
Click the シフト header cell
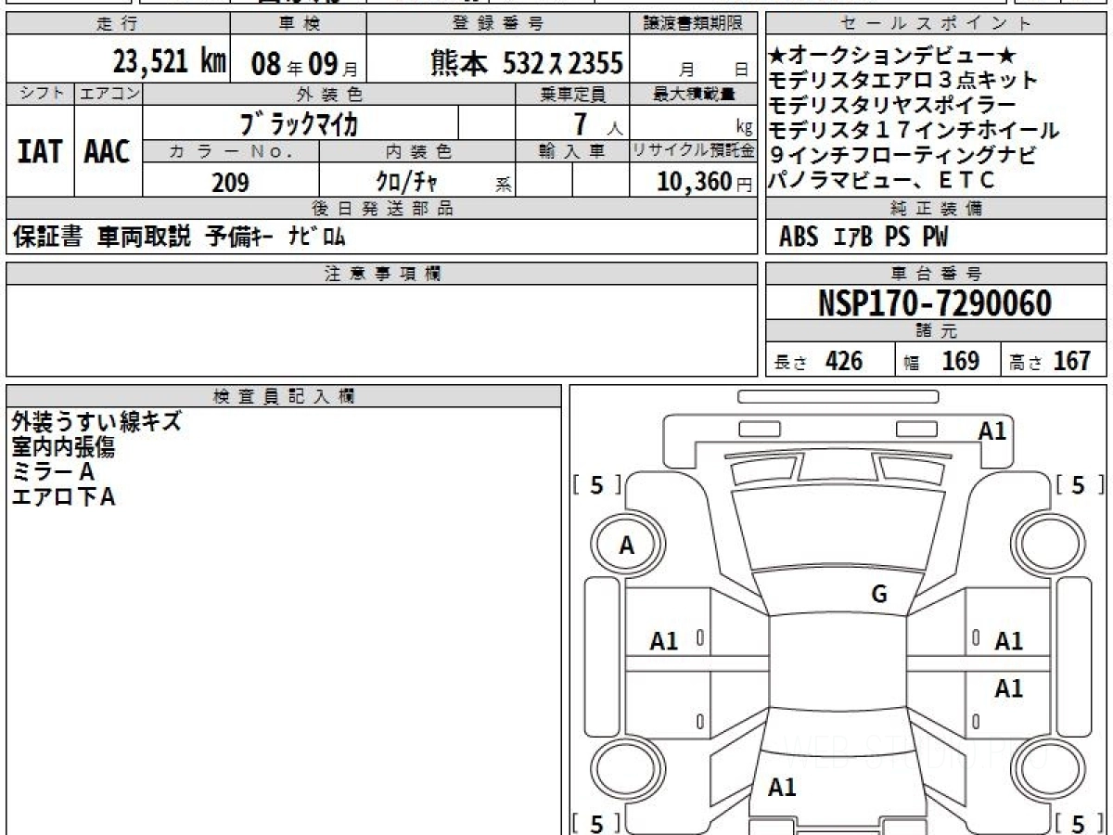[x=40, y=94]
